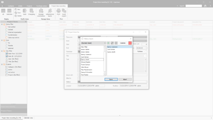Open the Calendar view tab
The image size is (213, 120).
click(28, 118)
